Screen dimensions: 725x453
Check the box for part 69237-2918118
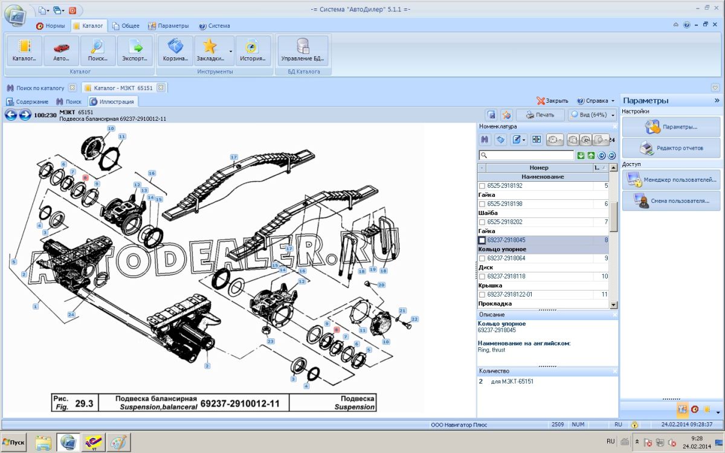tap(482, 277)
